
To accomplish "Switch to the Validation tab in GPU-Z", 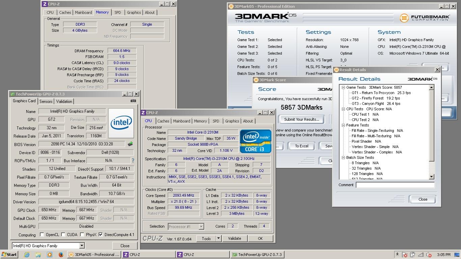I will pyautogui.click(x=64, y=102).
